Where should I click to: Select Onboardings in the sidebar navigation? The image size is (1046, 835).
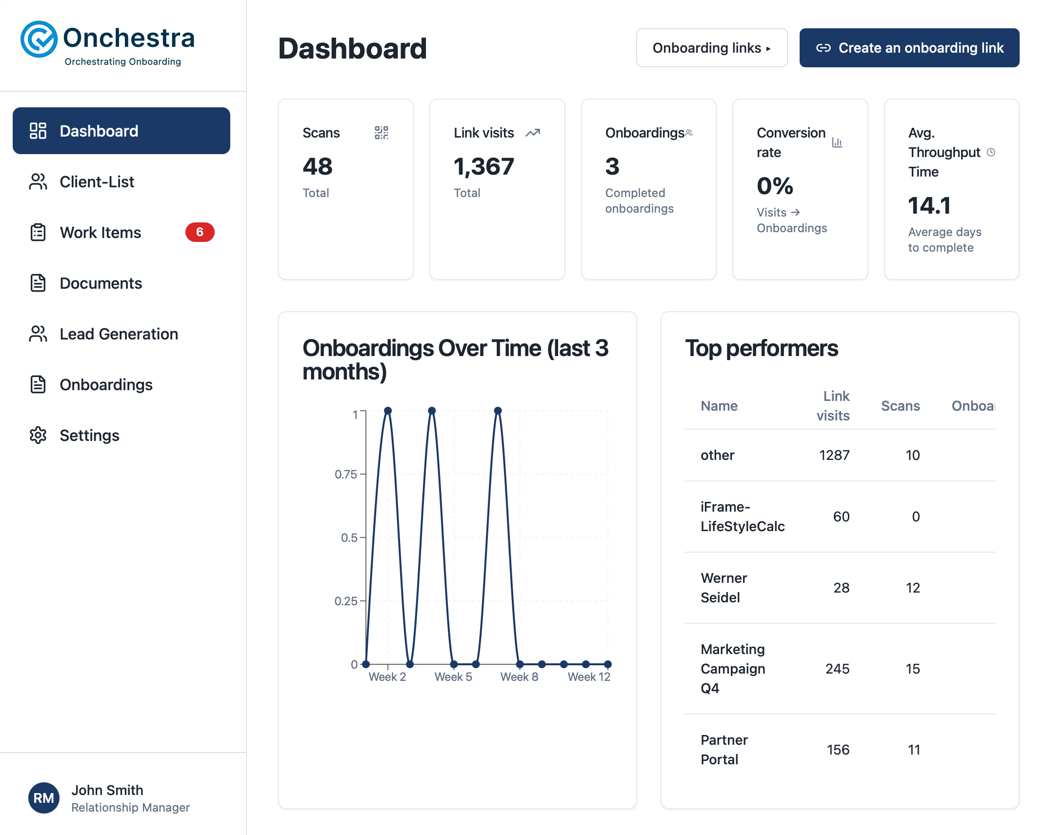pyautogui.click(x=106, y=384)
